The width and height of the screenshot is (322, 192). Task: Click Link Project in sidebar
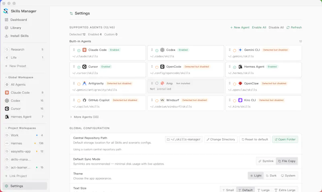[16, 176]
